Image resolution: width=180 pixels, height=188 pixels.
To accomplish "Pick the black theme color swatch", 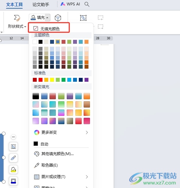I will coord(41,42).
